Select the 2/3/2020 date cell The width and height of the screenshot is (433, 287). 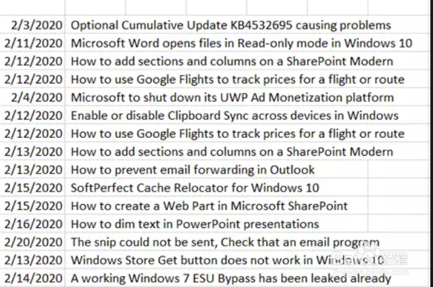[33, 25]
